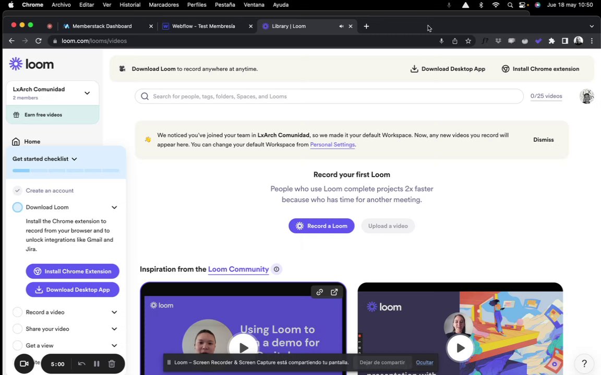The width and height of the screenshot is (601, 375).
Task: Click the recorder camera icon
Action: (24, 364)
